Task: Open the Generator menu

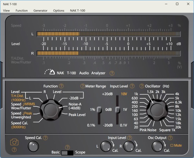Action: click(40, 11)
